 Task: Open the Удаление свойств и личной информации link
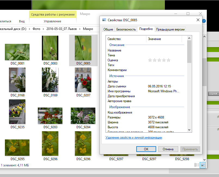click(x=134, y=138)
